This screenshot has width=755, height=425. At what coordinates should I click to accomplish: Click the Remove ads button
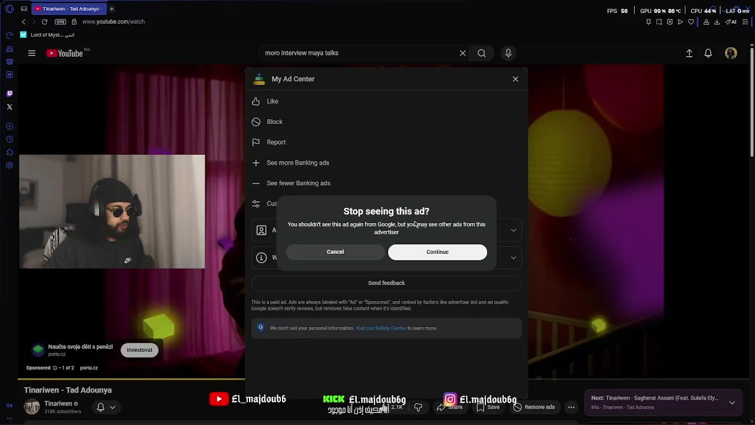point(534,407)
